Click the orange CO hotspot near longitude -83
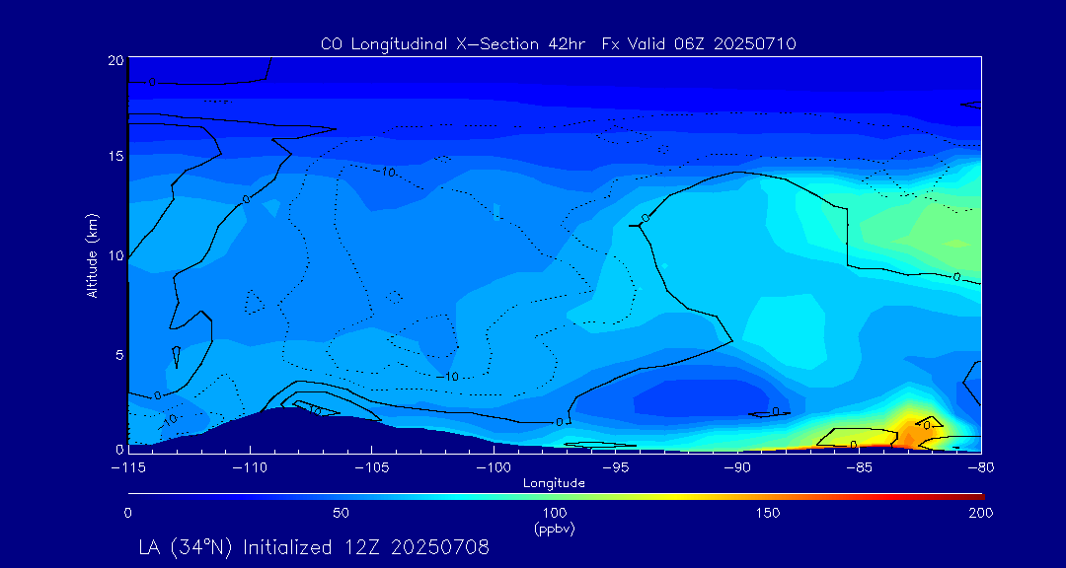Screen dimensions: 1066x568 pyautogui.click(x=919, y=431)
